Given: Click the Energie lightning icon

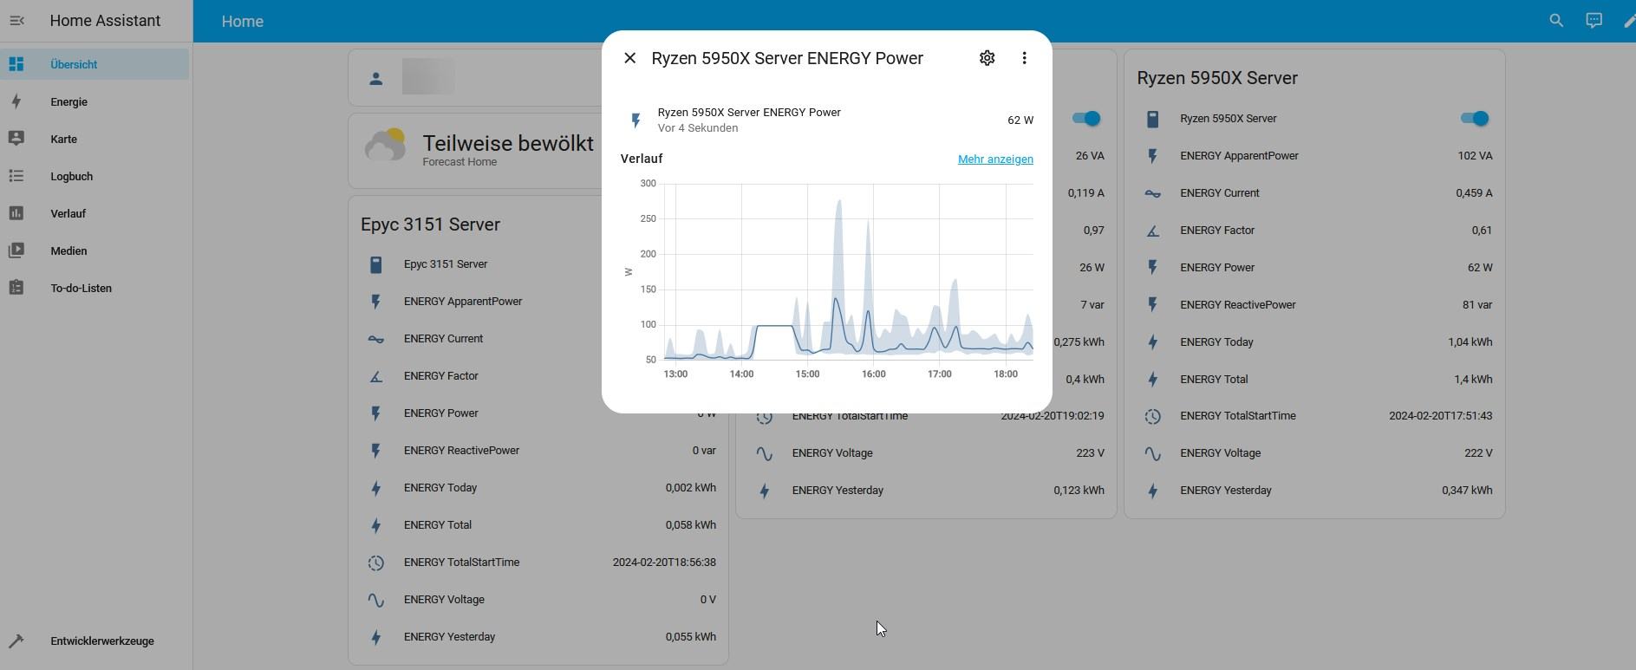Looking at the screenshot, I should [x=16, y=101].
